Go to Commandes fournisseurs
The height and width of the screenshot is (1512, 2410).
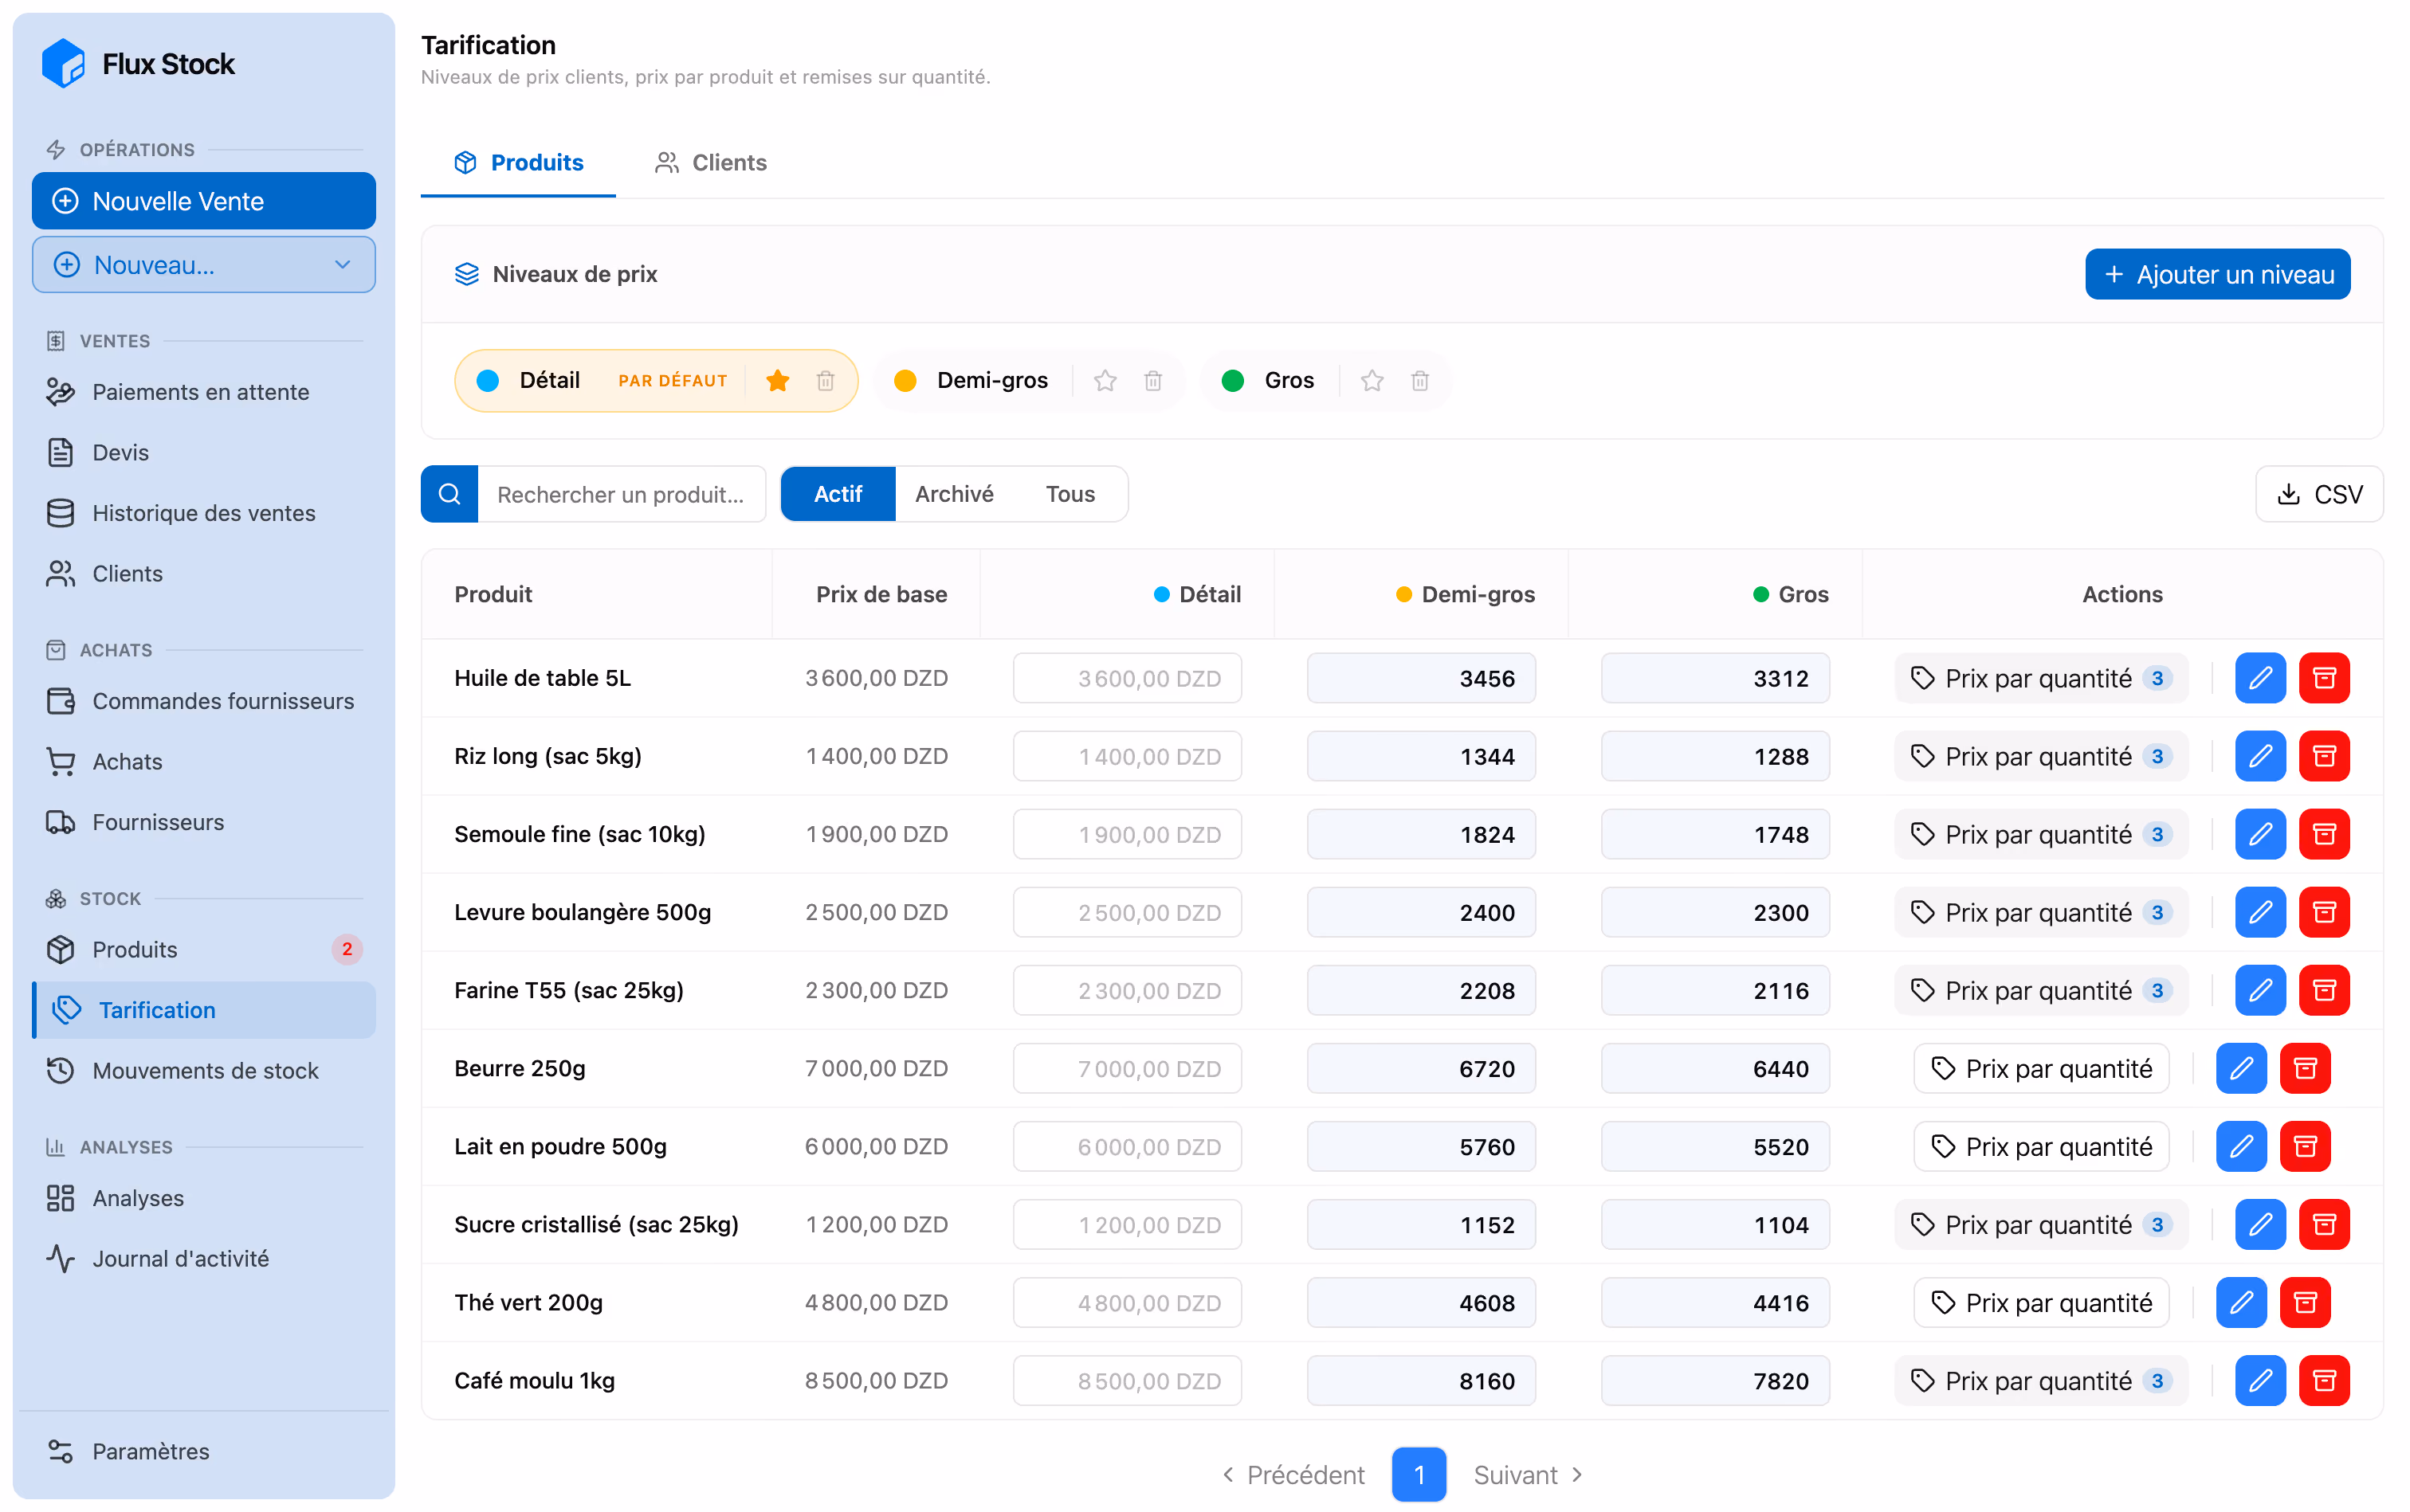(203, 701)
